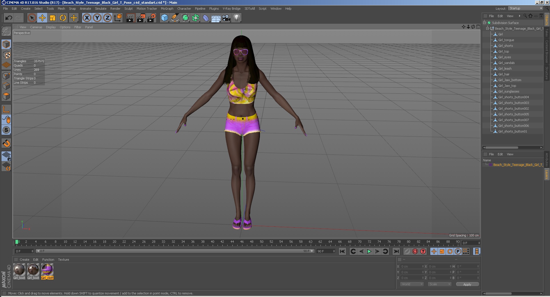Toggle the Solo S icon
The width and height of the screenshot is (550, 297).
(6, 130)
